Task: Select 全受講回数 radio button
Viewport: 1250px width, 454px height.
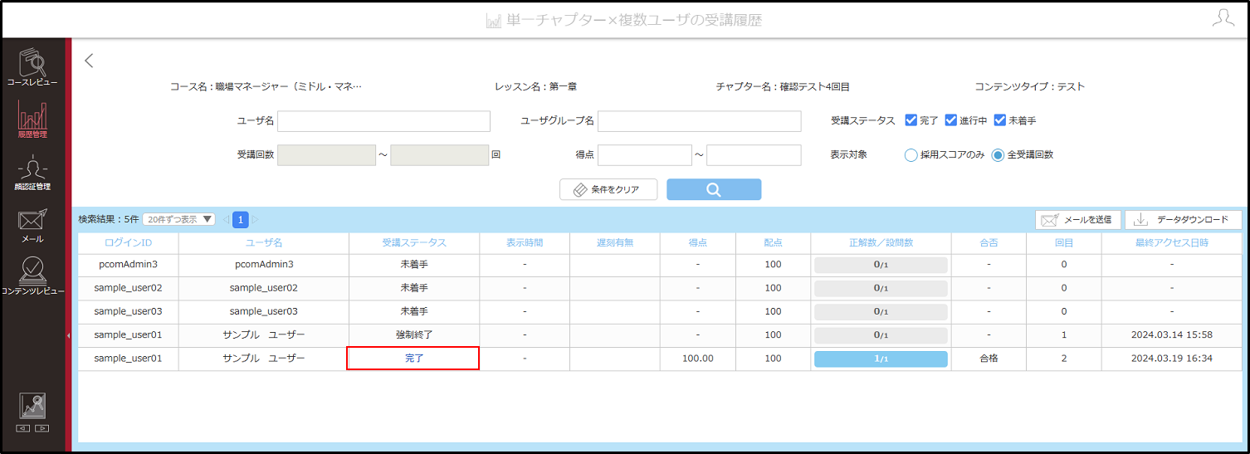Action: click(x=998, y=154)
